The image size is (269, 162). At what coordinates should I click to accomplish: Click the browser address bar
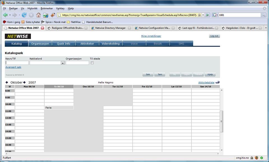tap(129, 15)
